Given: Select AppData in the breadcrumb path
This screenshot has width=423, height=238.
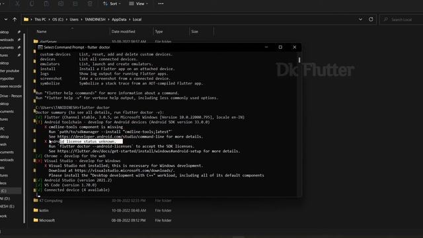Looking at the screenshot, I should [x=119, y=19].
